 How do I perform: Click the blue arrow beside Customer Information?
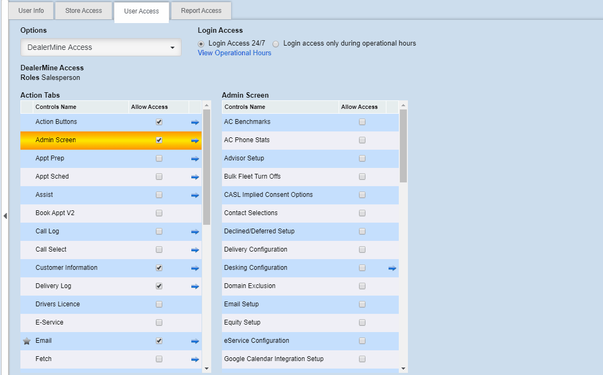click(x=195, y=268)
